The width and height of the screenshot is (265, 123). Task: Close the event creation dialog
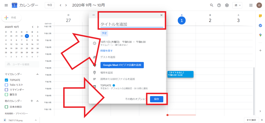[x=161, y=15]
